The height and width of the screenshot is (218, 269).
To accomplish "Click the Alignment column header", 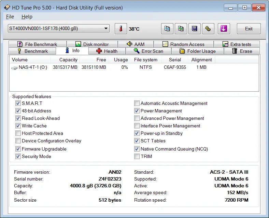I will (x=201, y=60).
